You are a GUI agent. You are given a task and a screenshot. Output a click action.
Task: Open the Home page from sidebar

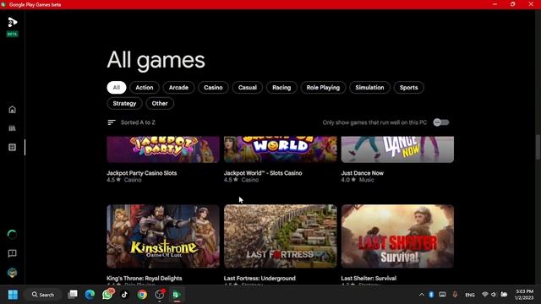coord(12,110)
